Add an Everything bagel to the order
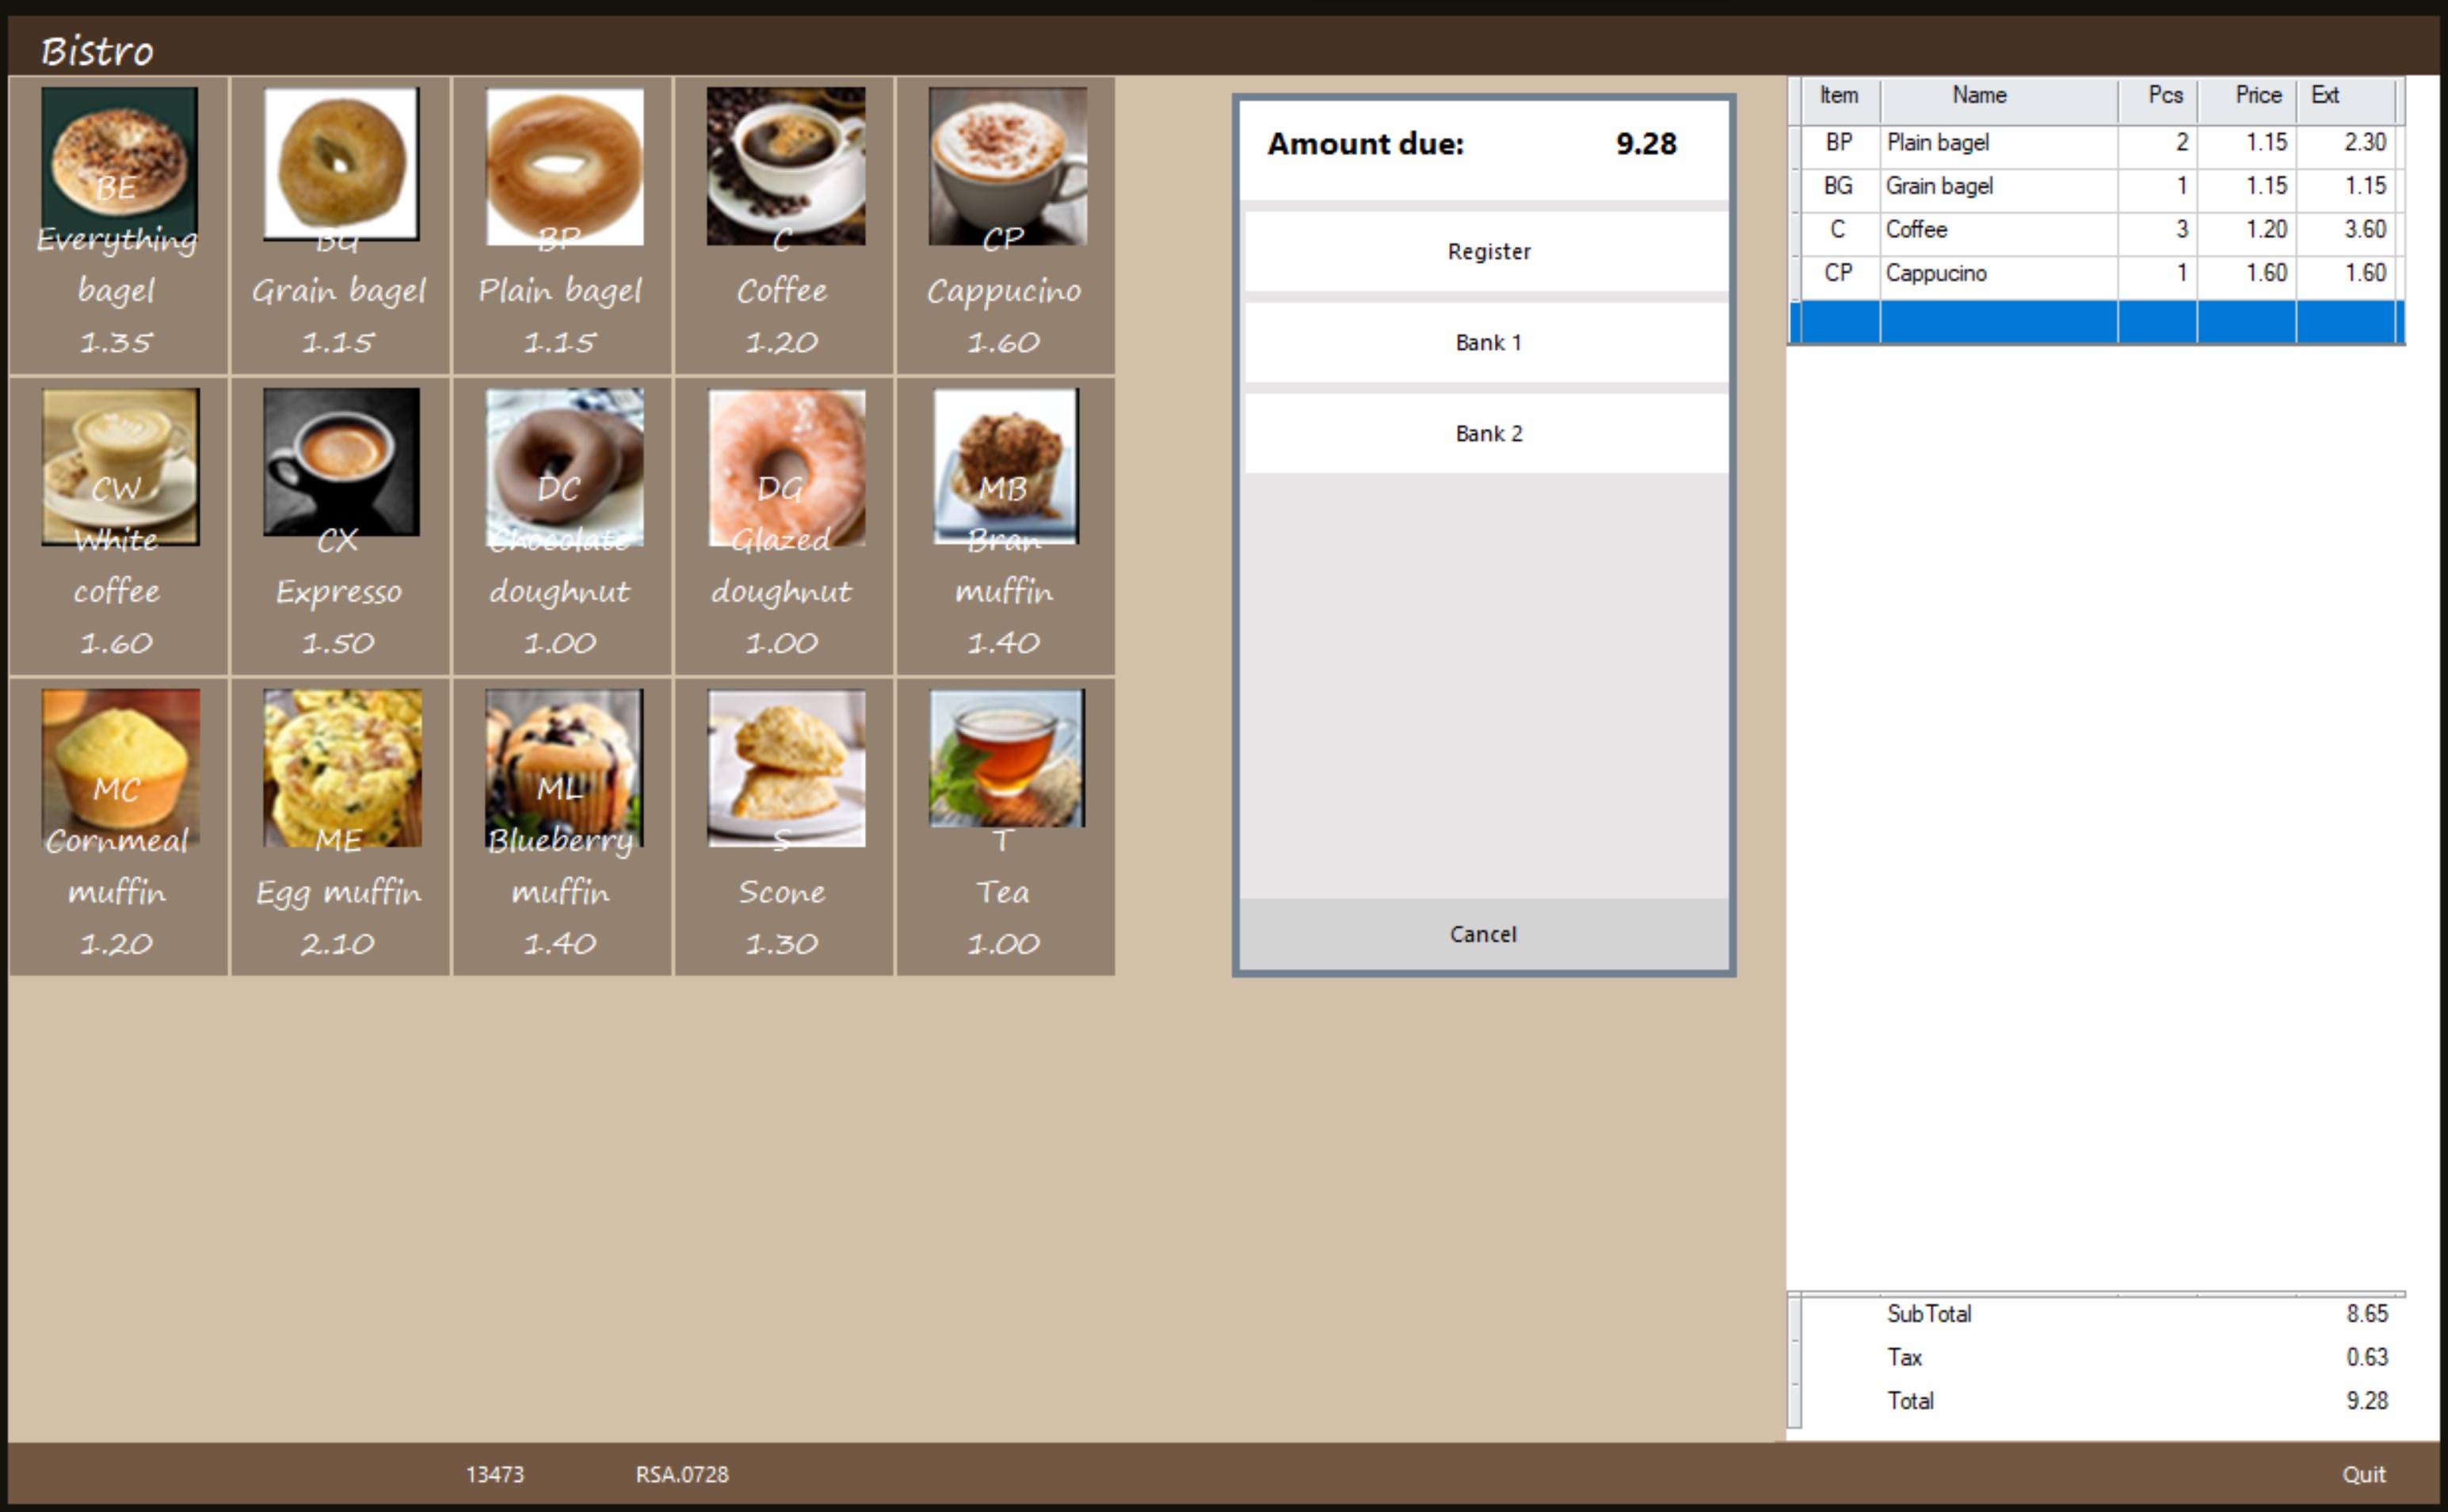This screenshot has width=2448, height=1512. pos(118,225)
